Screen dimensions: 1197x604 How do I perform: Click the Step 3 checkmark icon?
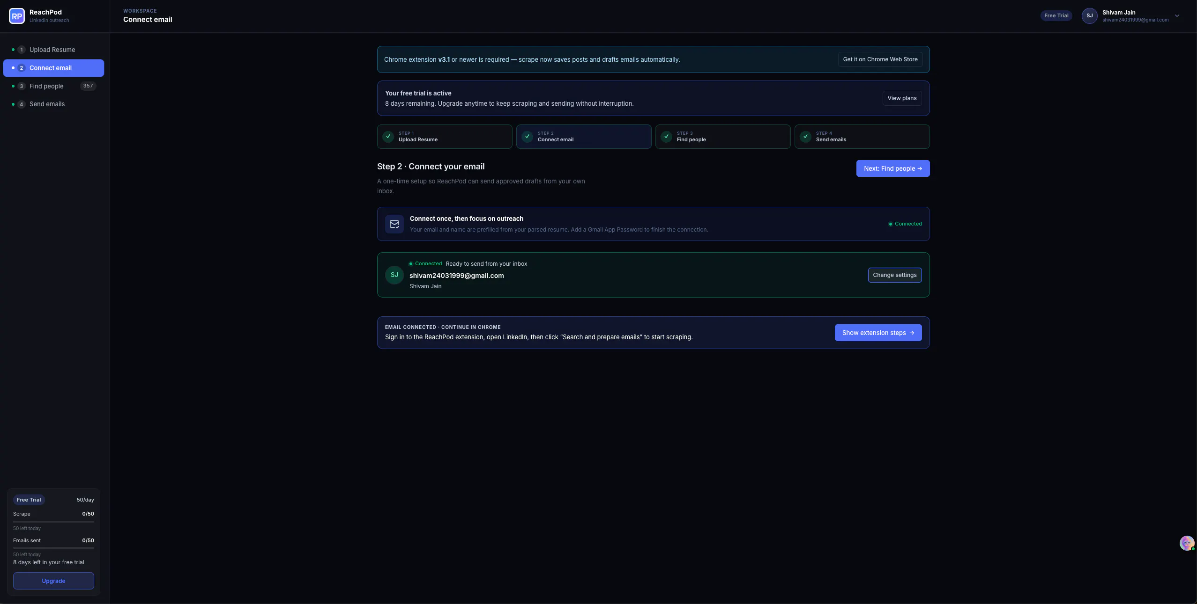coord(667,137)
